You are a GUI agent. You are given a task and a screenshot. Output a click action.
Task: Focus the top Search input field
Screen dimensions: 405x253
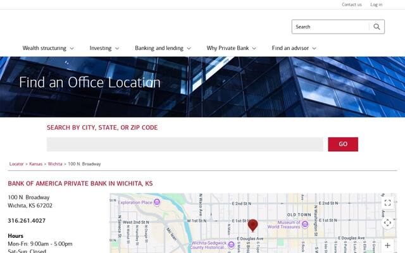pyautogui.click(x=330, y=27)
